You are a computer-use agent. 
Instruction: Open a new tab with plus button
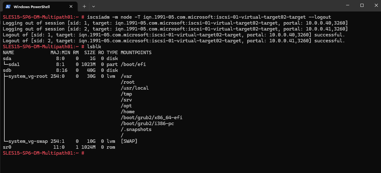84,6
